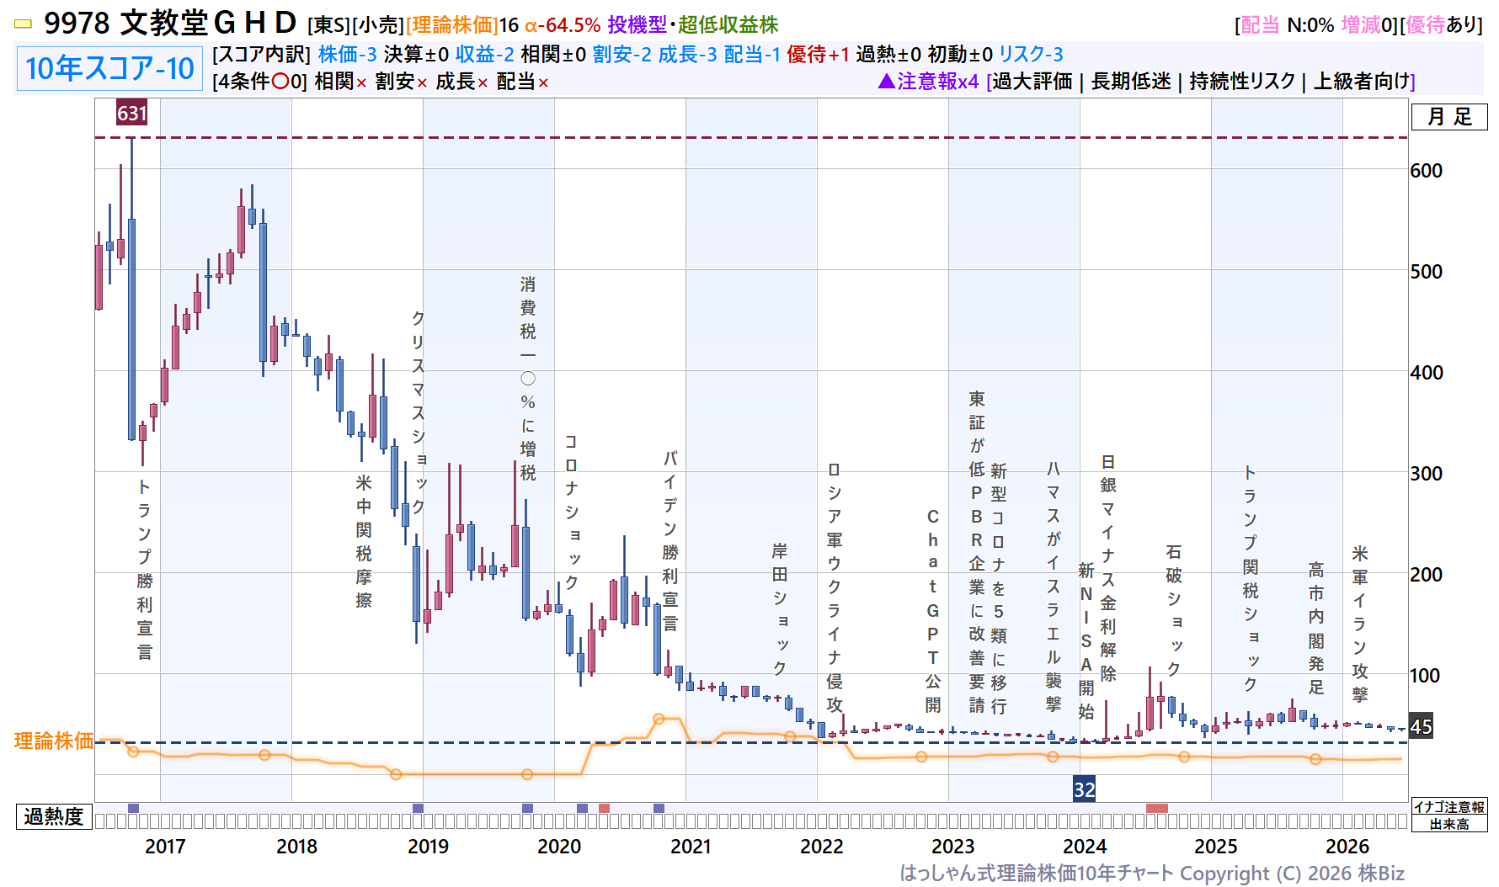Click the 東証が低PBR企業に改善要請 label
The image size is (1499, 887).
[977, 552]
